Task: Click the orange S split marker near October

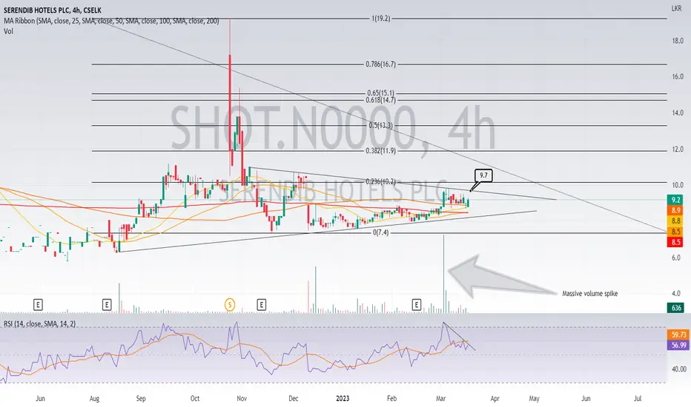Action: point(230,304)
